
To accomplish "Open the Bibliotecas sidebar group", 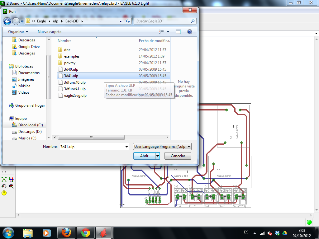I will [24, 66].
